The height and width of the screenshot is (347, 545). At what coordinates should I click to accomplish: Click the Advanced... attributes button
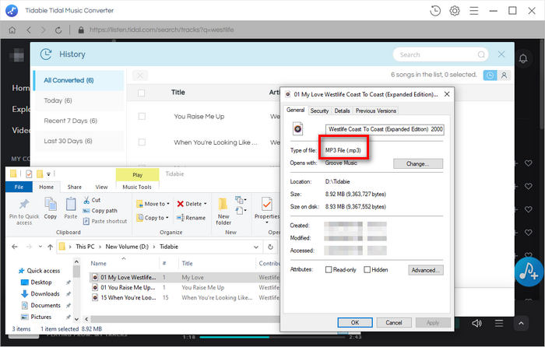(x=426, y=270)
